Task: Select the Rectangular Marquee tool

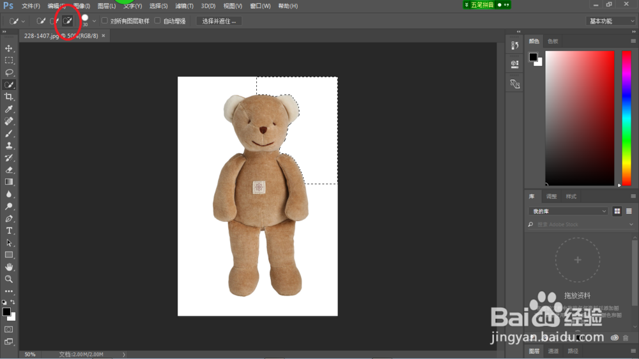Action: coord(8,60)
